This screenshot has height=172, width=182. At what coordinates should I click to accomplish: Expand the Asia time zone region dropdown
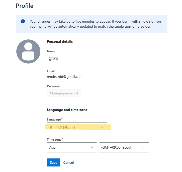pyautogui.click(x=70, y=147)
